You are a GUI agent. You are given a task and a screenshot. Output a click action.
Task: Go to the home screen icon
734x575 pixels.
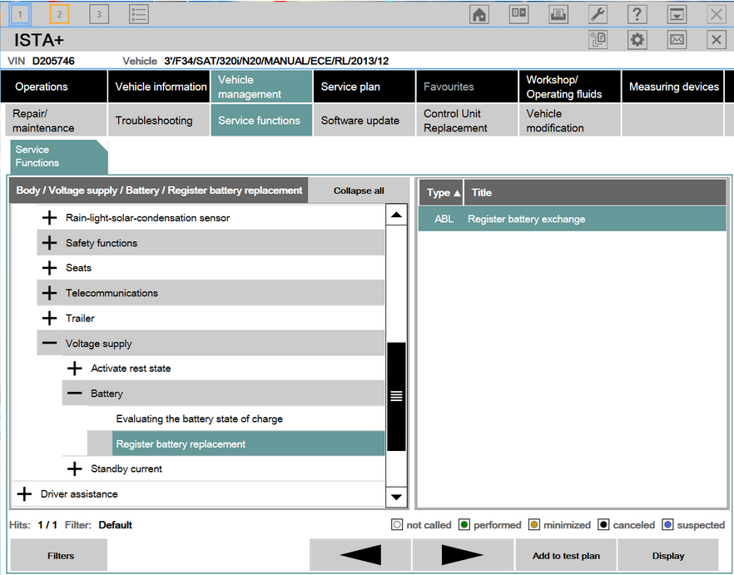click(x=479, y=14)
